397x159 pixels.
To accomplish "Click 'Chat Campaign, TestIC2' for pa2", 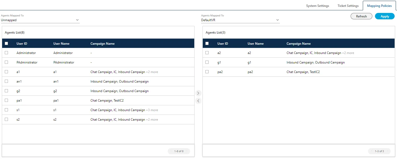I will (303, 72).
